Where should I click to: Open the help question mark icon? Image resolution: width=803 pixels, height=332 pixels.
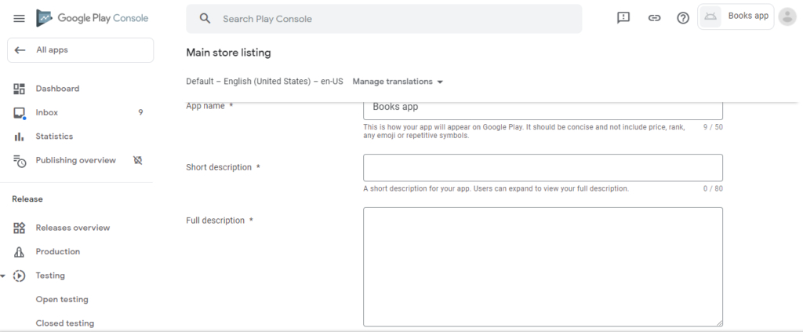[683, 18]
